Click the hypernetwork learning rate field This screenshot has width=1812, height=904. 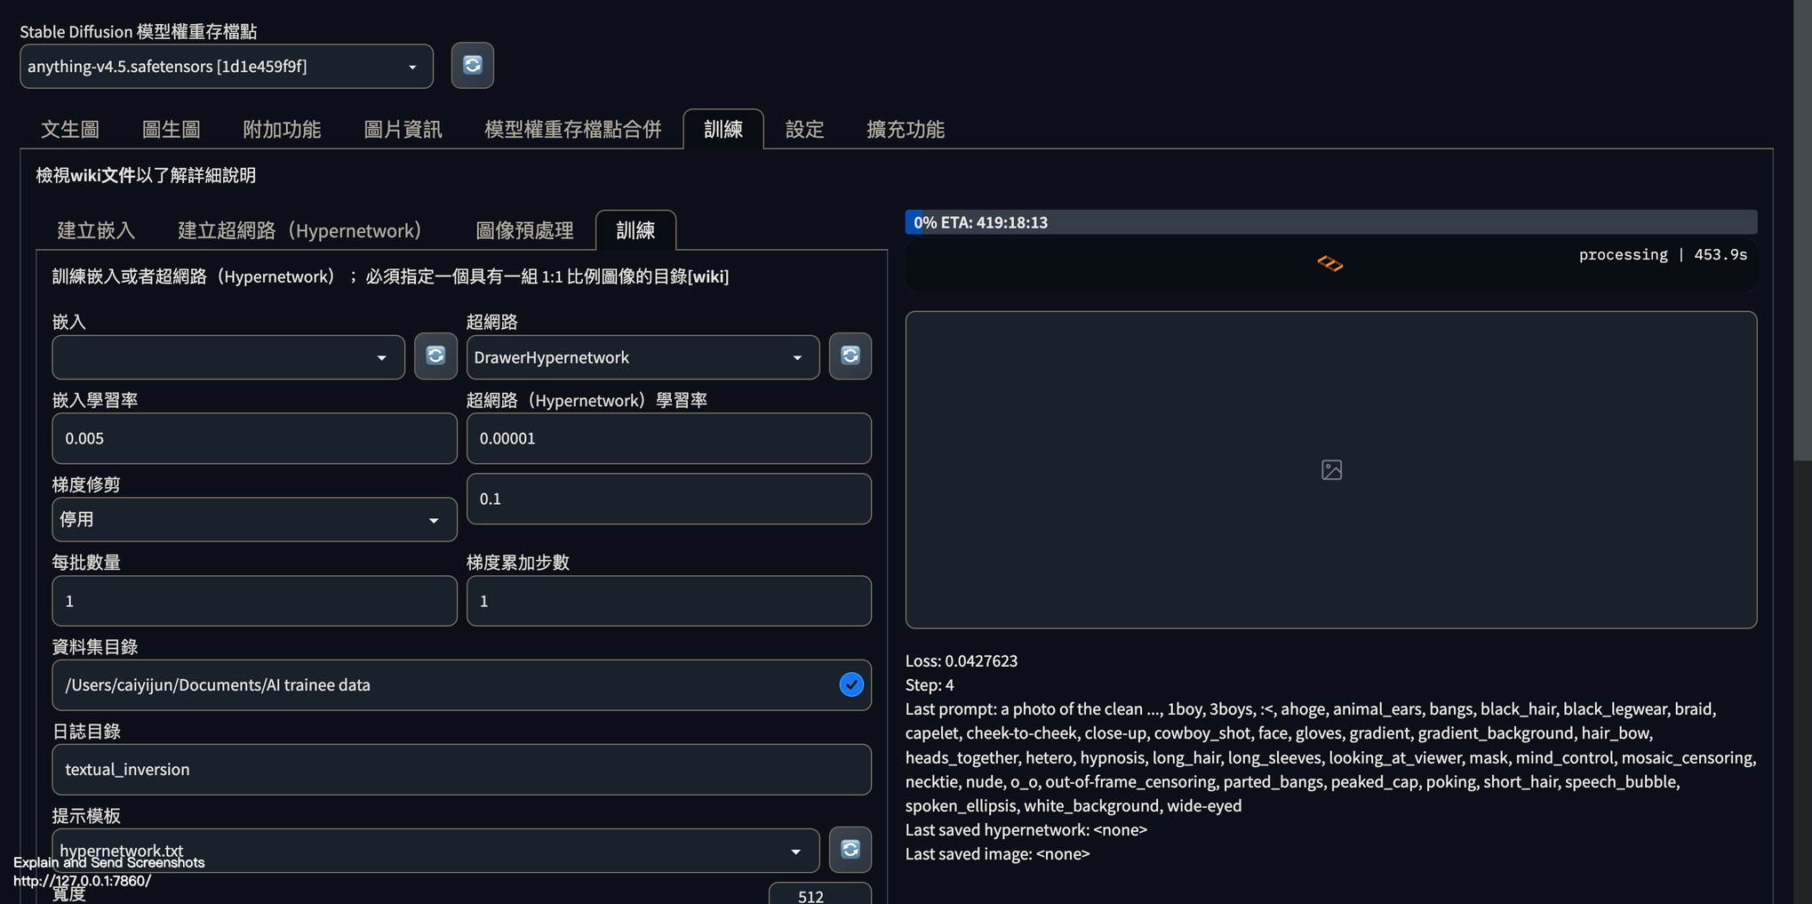coord(668,438)
